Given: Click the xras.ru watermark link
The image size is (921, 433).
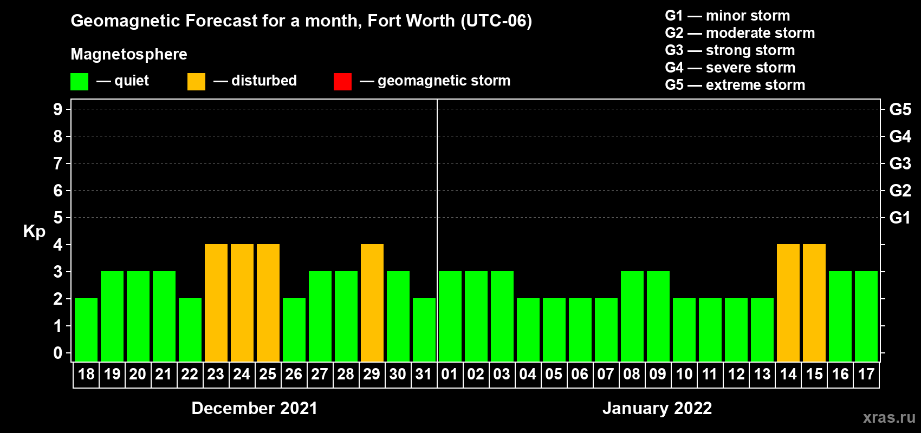Looking at the screenshot, I should pyautogui.click(x=889, y=417).
